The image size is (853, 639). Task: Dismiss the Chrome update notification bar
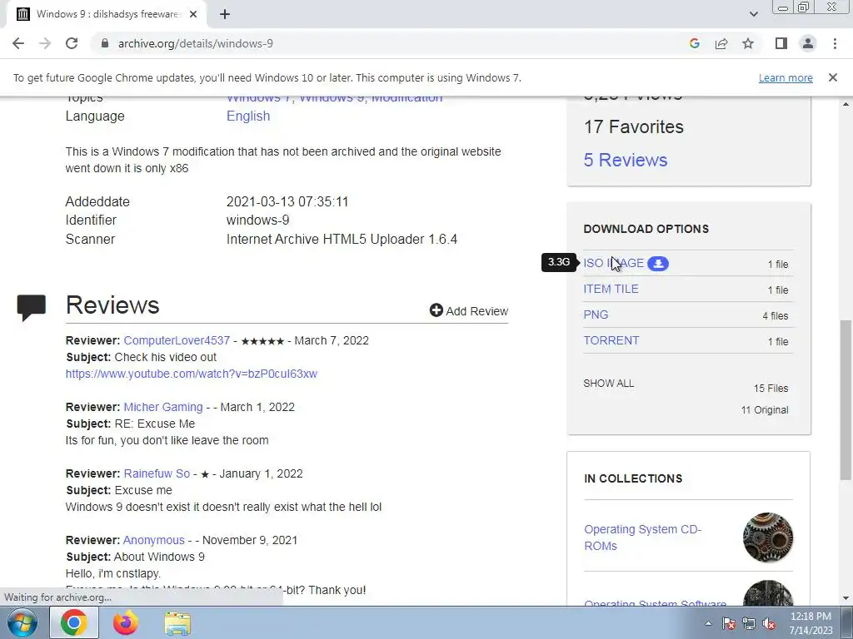(x=832, y=77)
